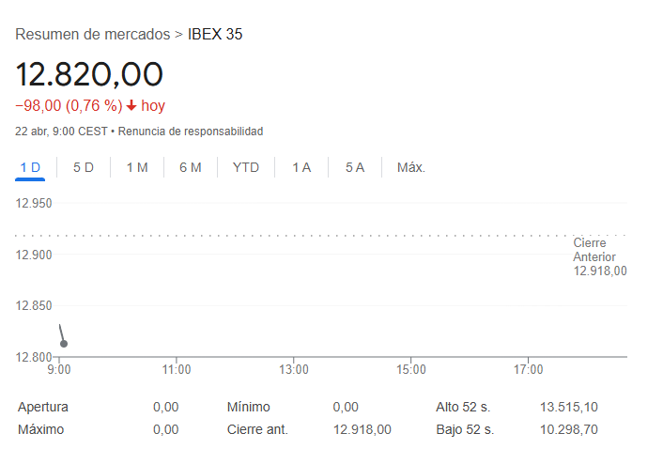Click the Alto 52 s. value 13.515,10
Screen dimensions: 663x449
point(569,407)
